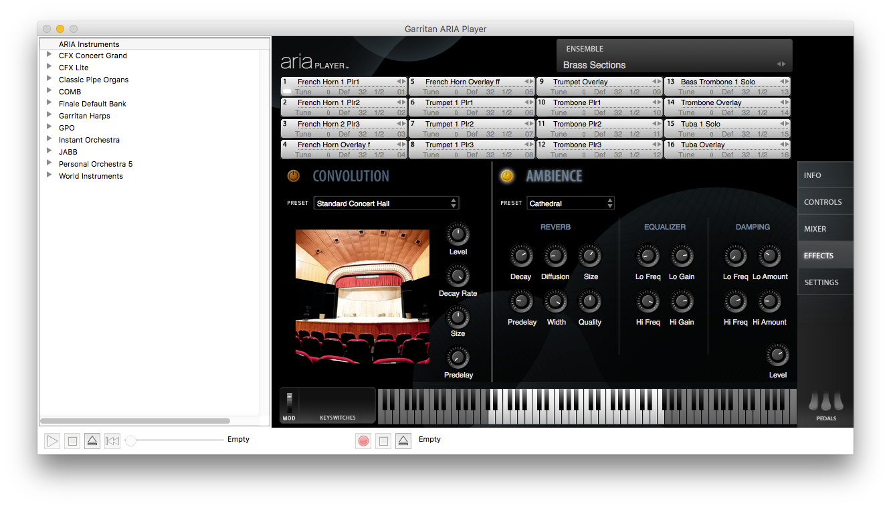The width and height of the screenshot is (891, 508).
Task: Start recording with the red record button
Action: click(x=363, y=441)
